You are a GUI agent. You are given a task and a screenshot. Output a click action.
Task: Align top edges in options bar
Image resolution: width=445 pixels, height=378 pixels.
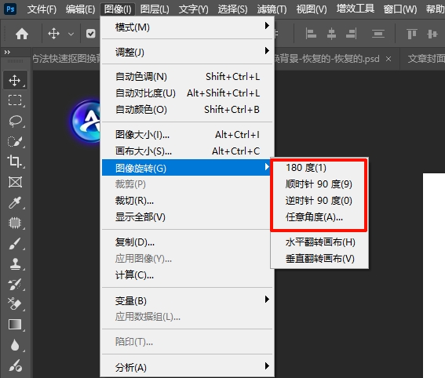coord(412,34)
